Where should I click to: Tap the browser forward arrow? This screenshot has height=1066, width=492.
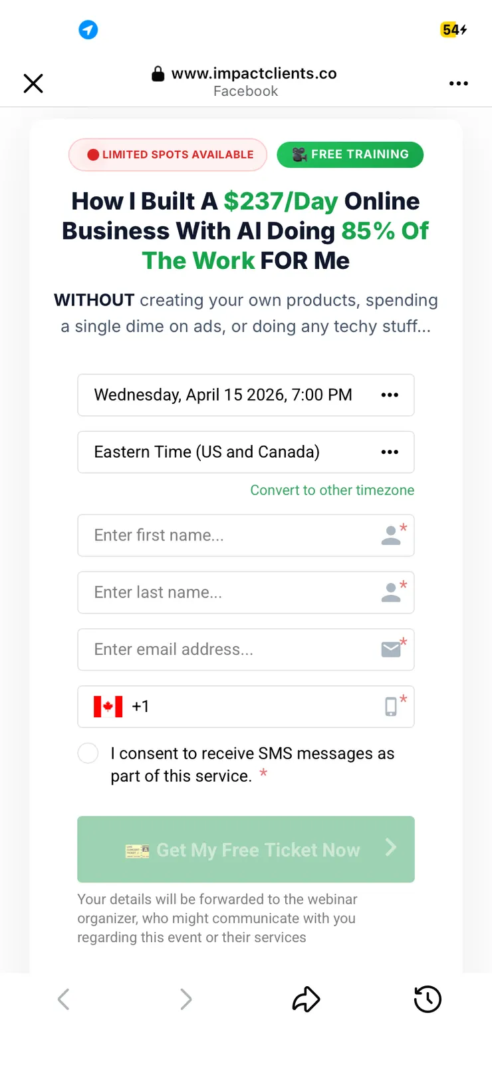coord(185,999)
